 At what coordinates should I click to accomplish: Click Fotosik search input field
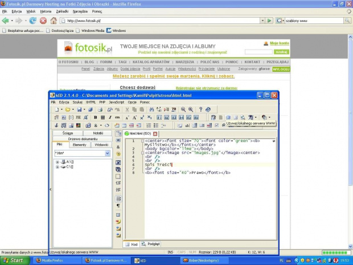pos(258,52)
